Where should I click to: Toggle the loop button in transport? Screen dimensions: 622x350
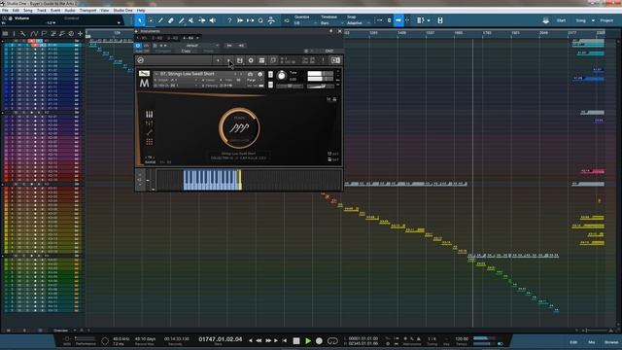(332, 341)
